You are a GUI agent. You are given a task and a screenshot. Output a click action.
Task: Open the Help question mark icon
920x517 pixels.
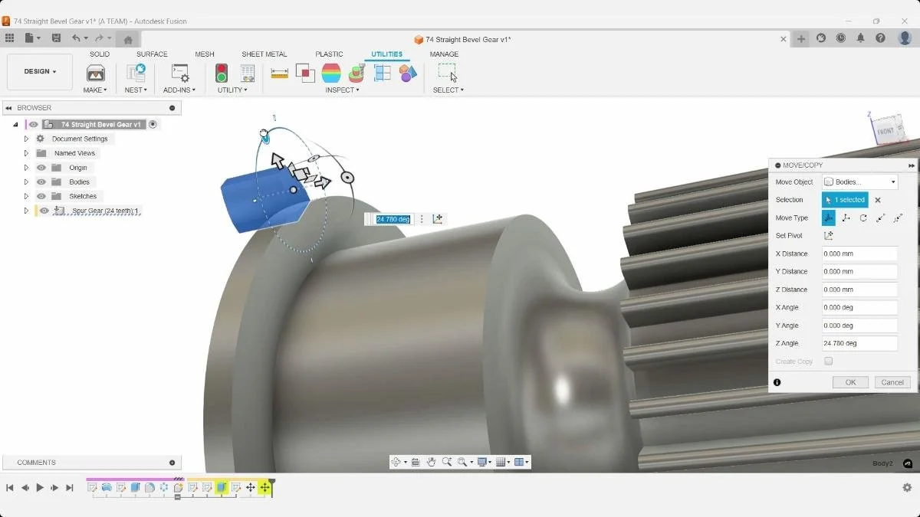881,38
